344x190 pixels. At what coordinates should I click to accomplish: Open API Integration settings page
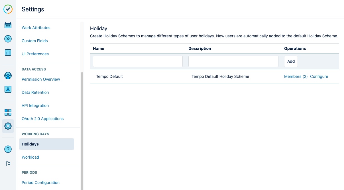(35, 106)
